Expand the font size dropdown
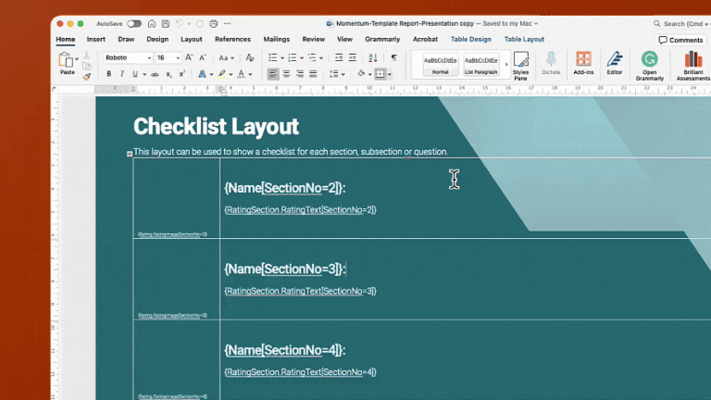The width and height of the screenshot is (711, 400). click(177, 57)
